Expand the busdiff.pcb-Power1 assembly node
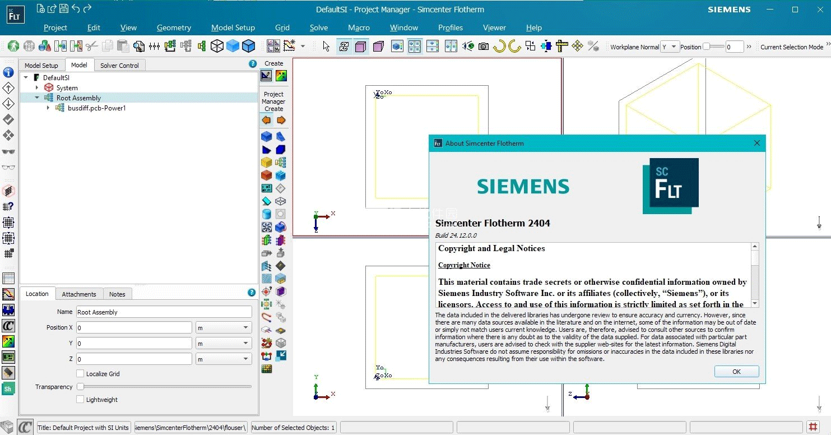The width and height of the screenshot is (831, 435). coord(48,108)
